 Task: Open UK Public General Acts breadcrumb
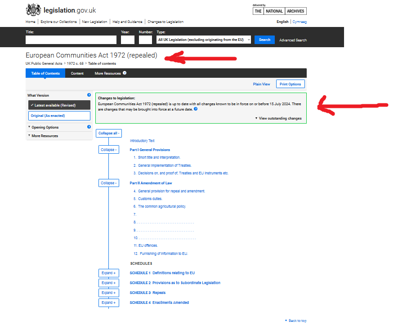(x=44, y=63)
